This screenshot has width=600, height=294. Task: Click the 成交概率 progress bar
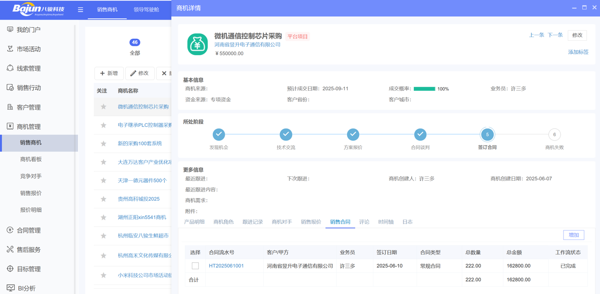[x=424, y=88]
